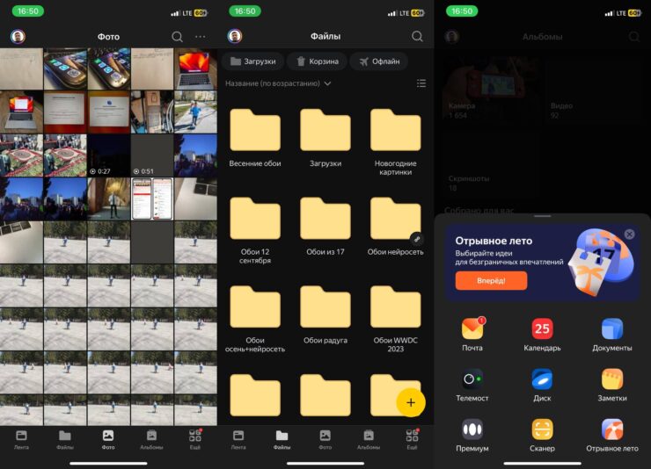This screenshot has width=651, height=469.
Task: Select the Офлайн filter chip
Action: coord(379,61)
